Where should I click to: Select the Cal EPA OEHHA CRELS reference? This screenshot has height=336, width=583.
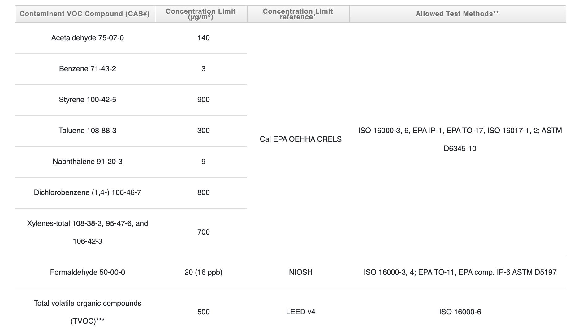pyautogui.click(x=300, y=139)
